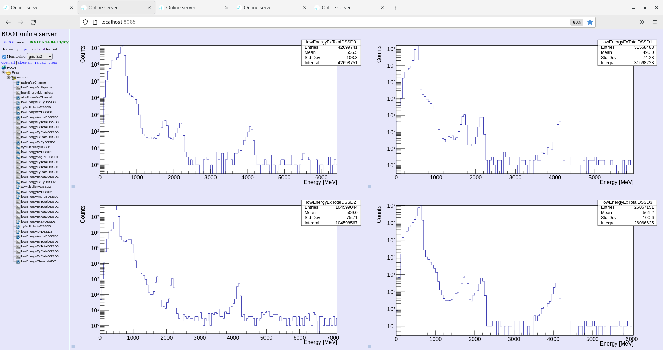The image size is (663, 350).
Task: Switch to the first Online server tab
Action: coord(38,8)
